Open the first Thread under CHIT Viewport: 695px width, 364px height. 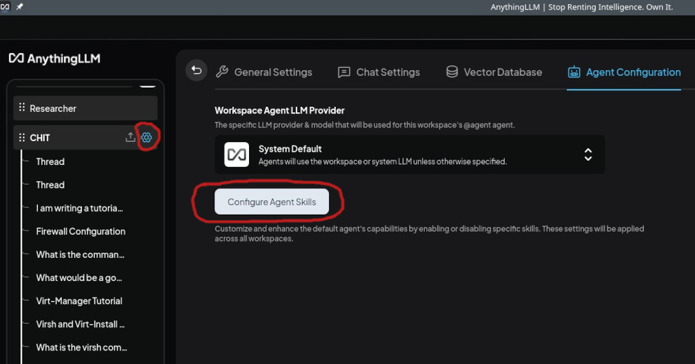pos(50,162)
